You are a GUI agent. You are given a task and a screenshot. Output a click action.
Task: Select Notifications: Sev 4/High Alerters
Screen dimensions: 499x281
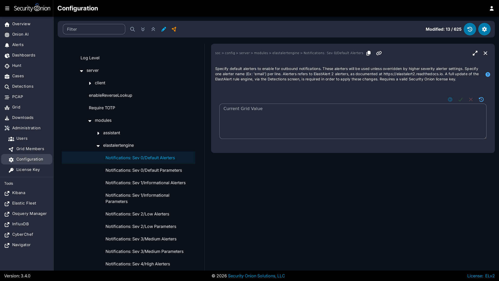pos(138,264)
